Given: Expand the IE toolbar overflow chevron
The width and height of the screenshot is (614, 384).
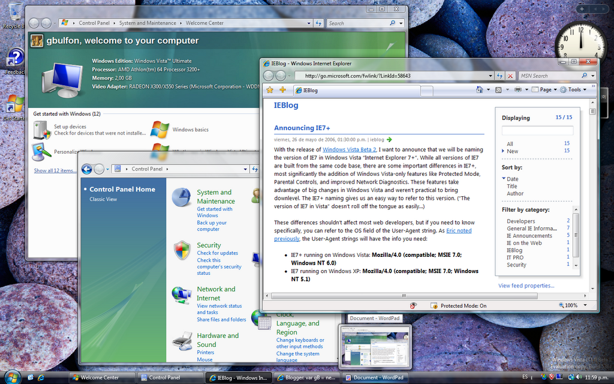Looking at the screenshot, I should click(x=593, y=86).
